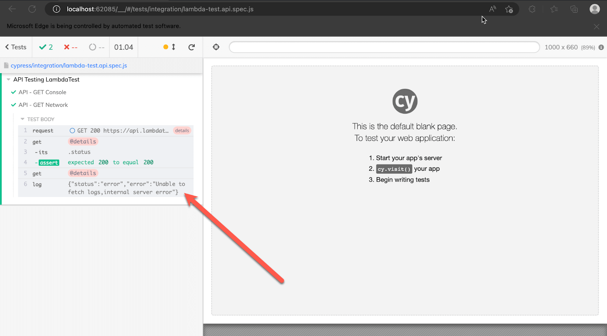
Task: Click the passed tests count checkmark
Action: 42,47
